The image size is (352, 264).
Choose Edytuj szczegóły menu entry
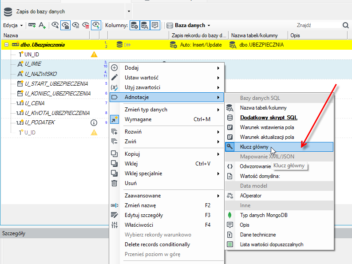click(x=166, y=215)
